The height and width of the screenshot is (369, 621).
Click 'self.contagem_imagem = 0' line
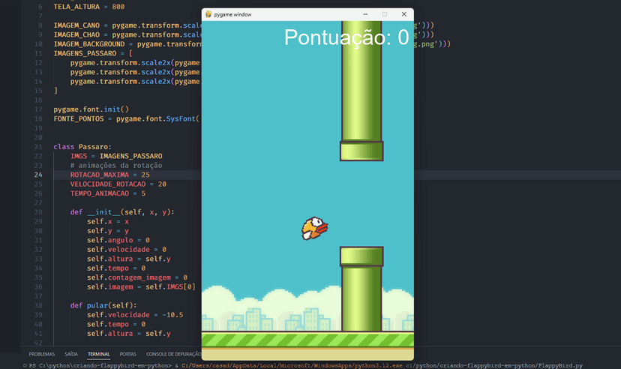137,277
